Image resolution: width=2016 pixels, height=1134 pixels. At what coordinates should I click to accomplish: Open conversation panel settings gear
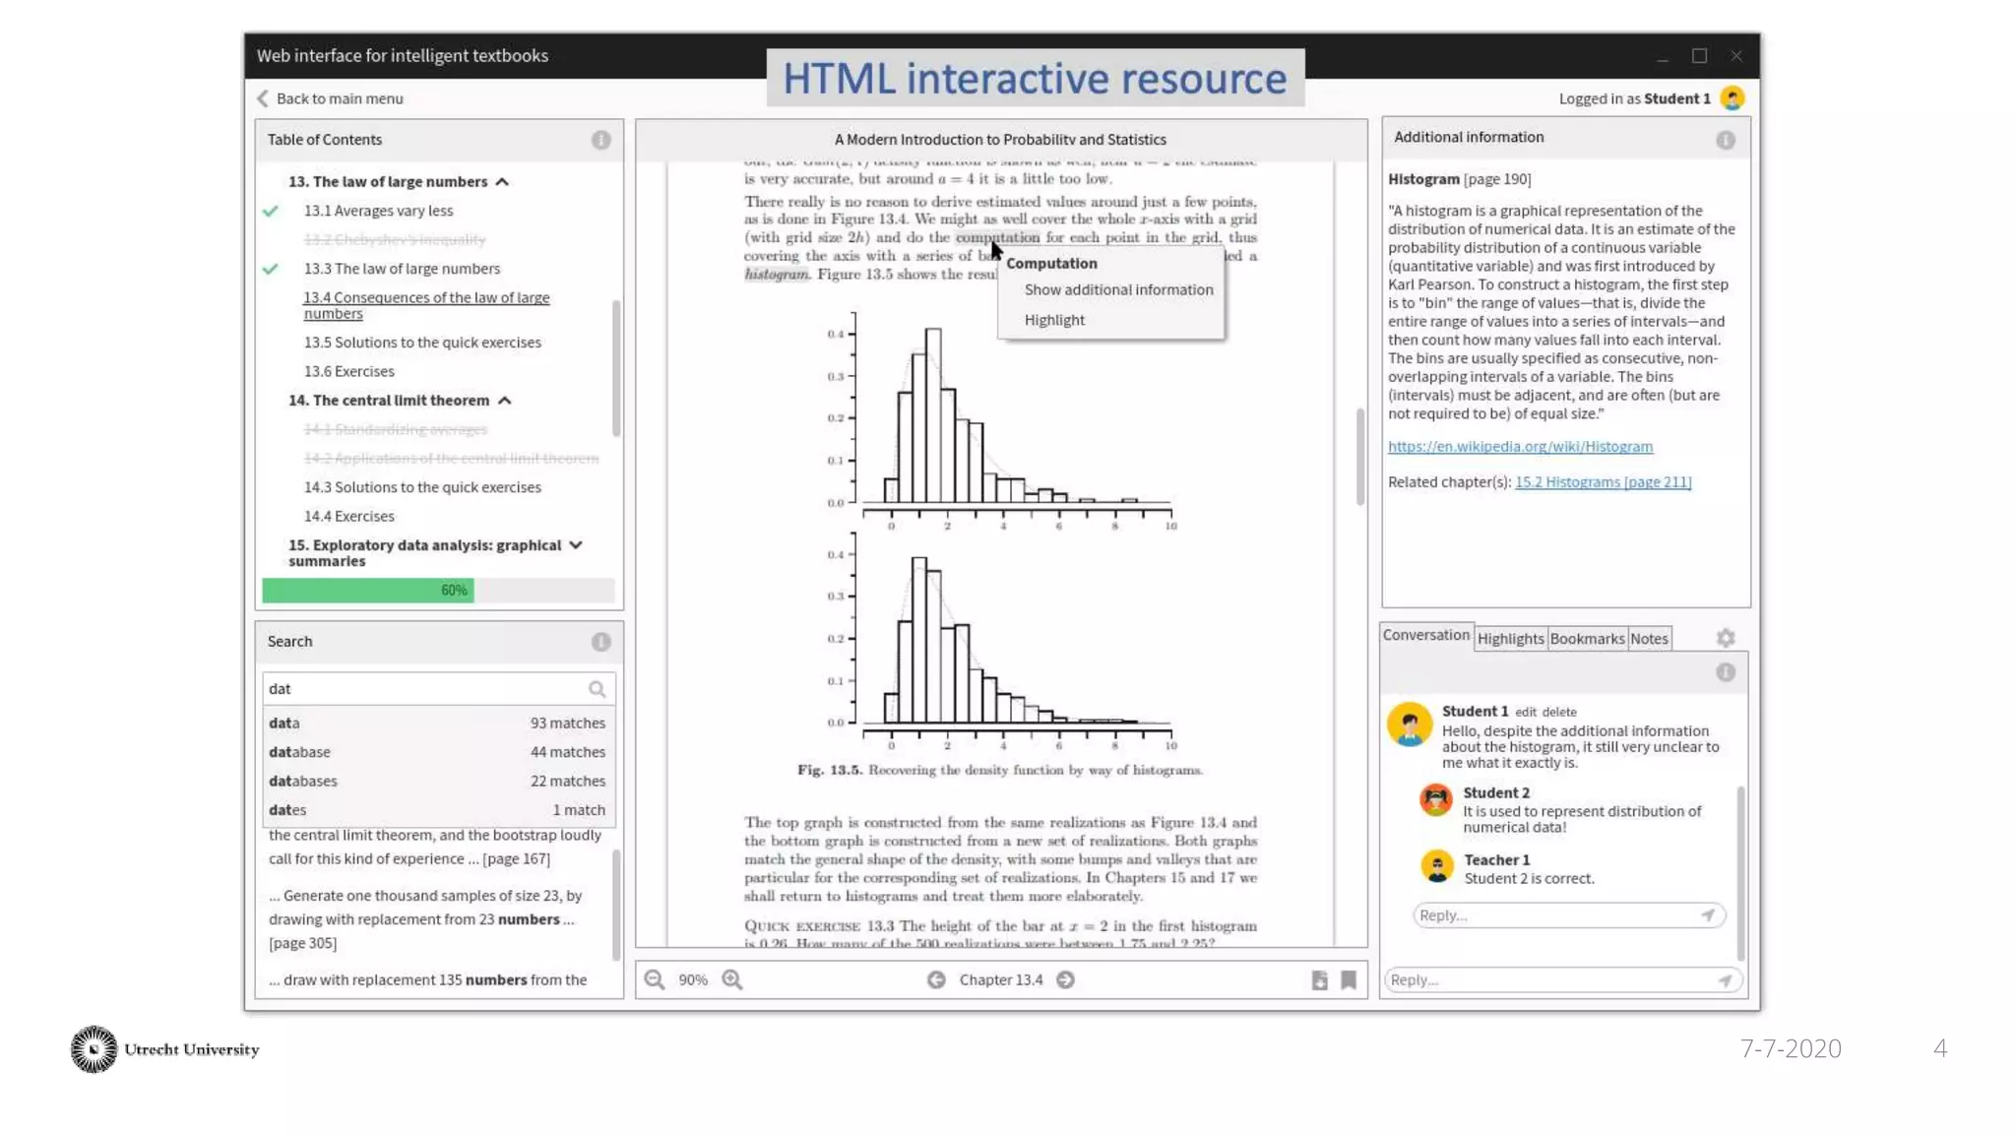[1726, 638]
